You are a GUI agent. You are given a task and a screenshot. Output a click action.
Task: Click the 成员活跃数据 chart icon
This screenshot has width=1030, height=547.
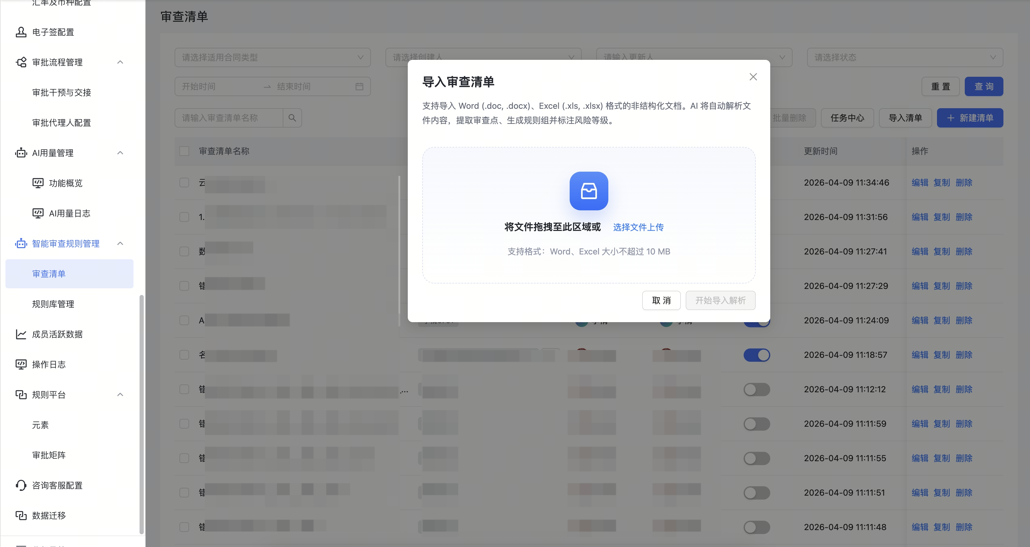21,334
